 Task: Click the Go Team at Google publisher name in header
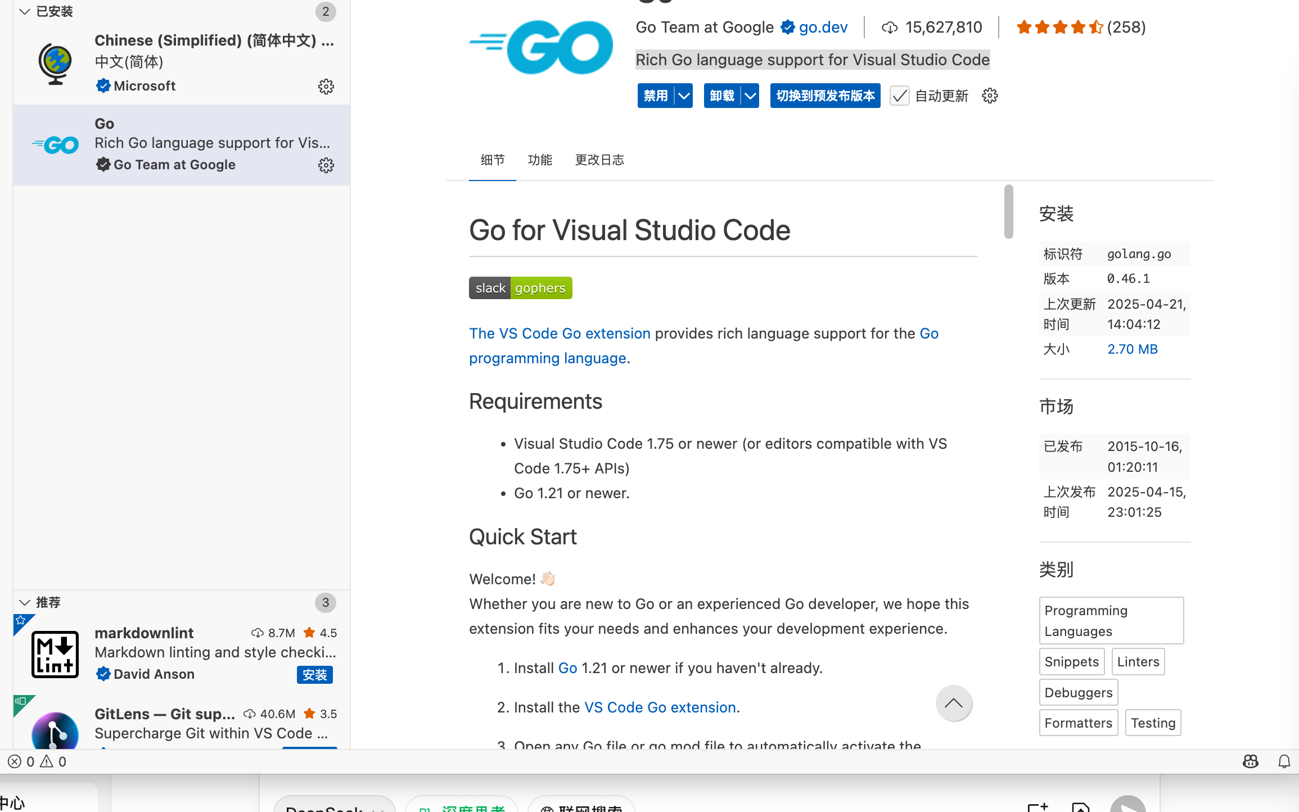(705, 27)
